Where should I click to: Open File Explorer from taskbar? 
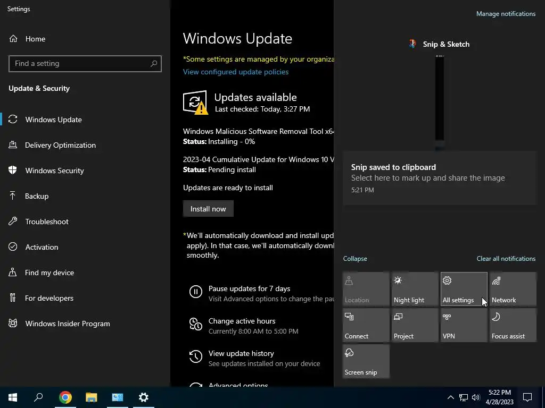[91, 397]
